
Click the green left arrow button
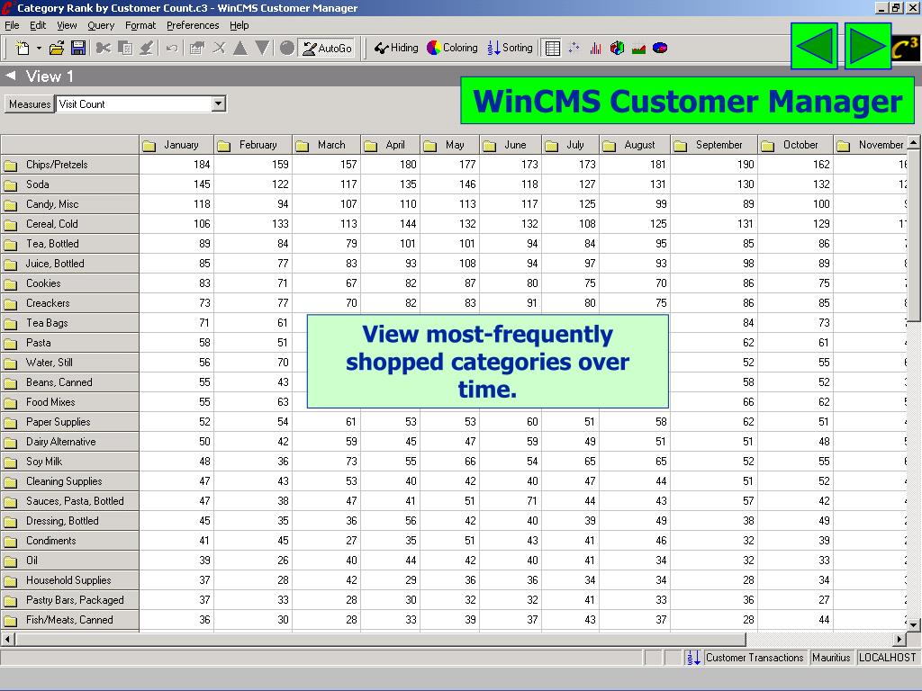(x=814, y=46)
